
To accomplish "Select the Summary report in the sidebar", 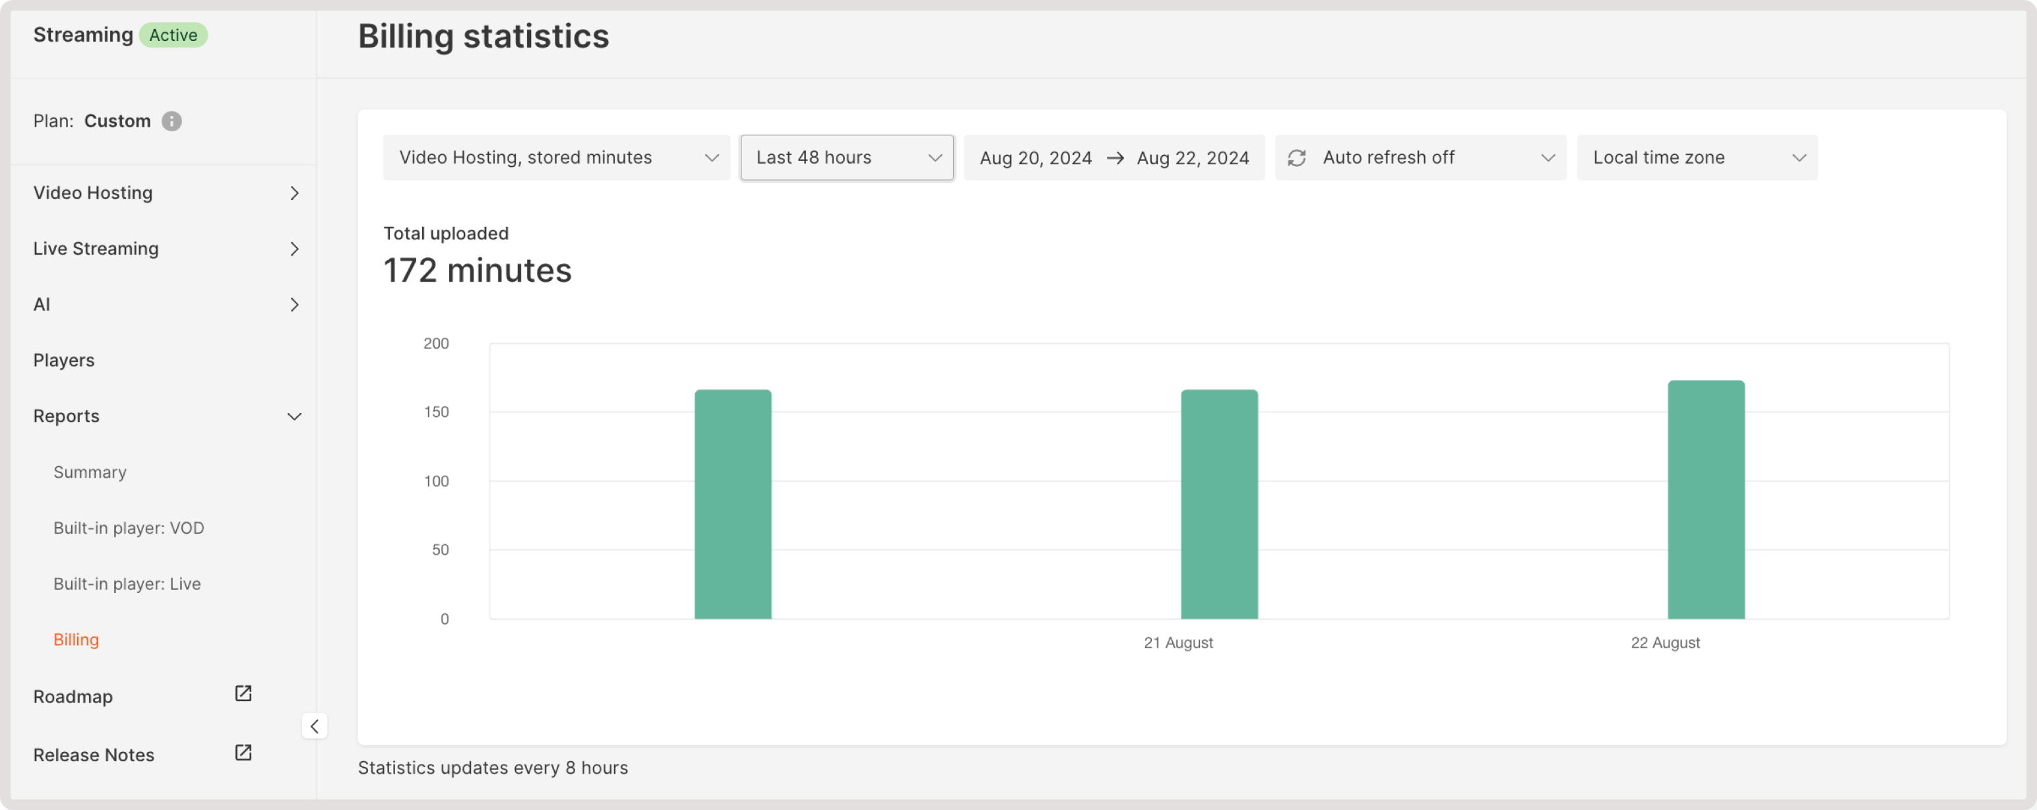I will click(x=89, y=472).
